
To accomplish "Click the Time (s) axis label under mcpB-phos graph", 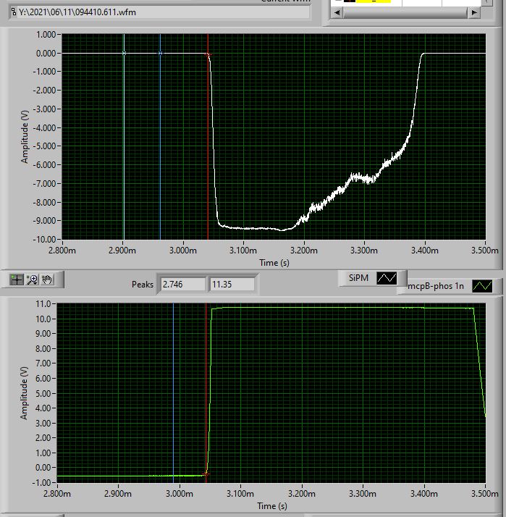I will coord(272,506).
